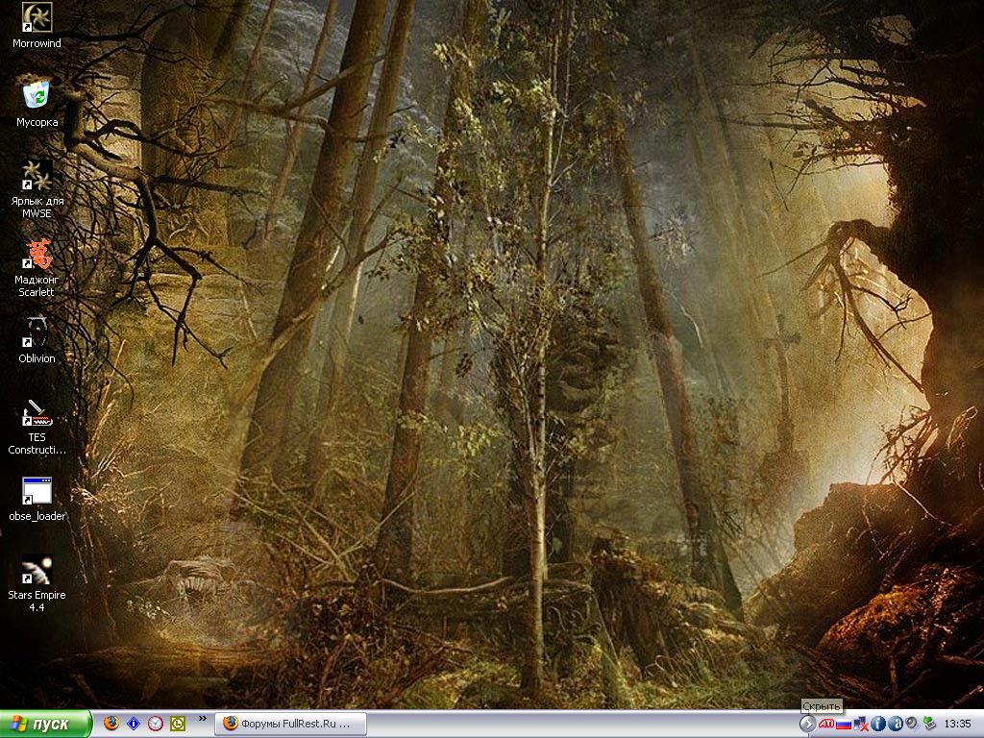This screenshot has height=738, width=984.
Task: Open the ATI tray icon
Action: coord(826,724)
